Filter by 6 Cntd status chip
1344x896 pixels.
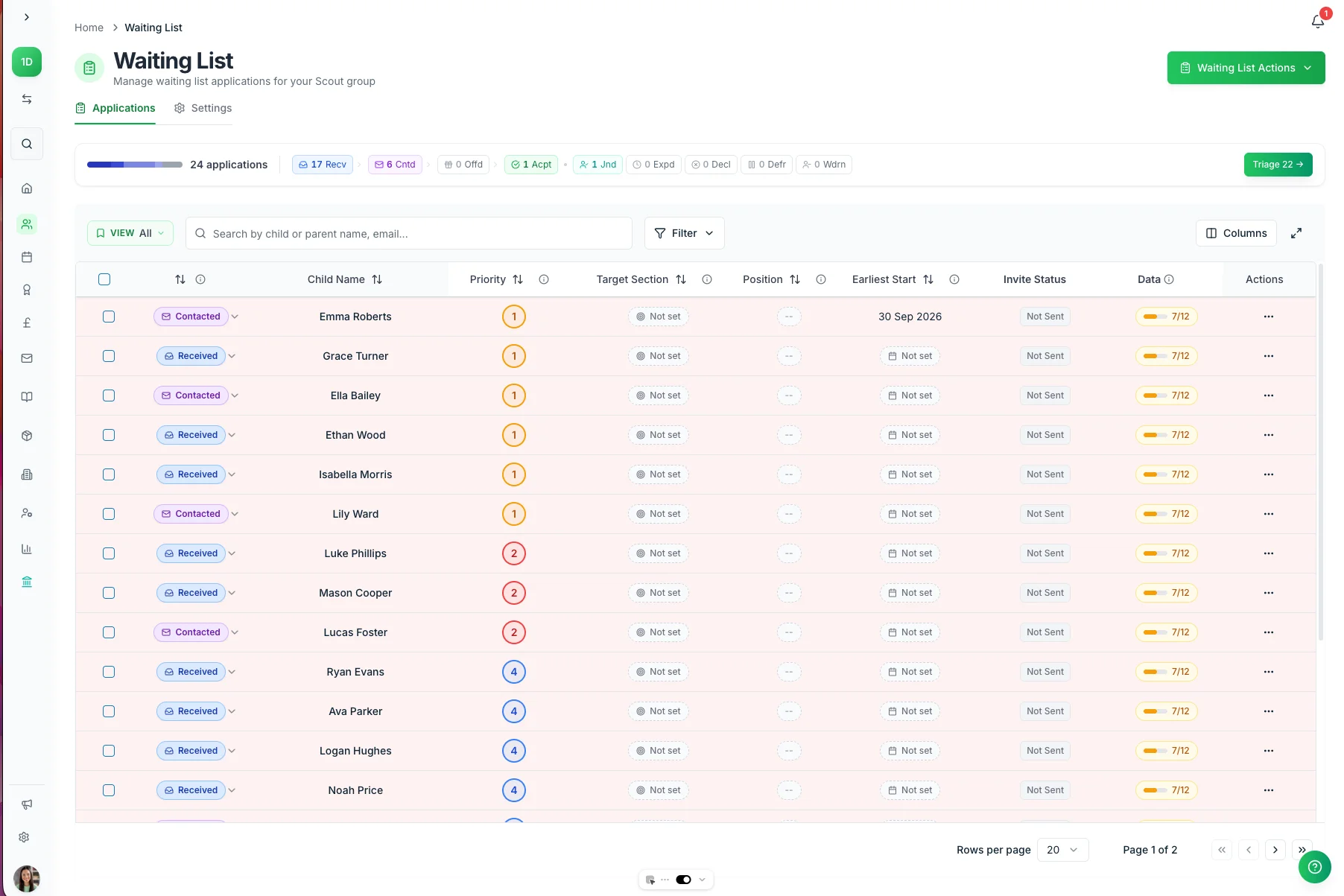click(395, 165)
